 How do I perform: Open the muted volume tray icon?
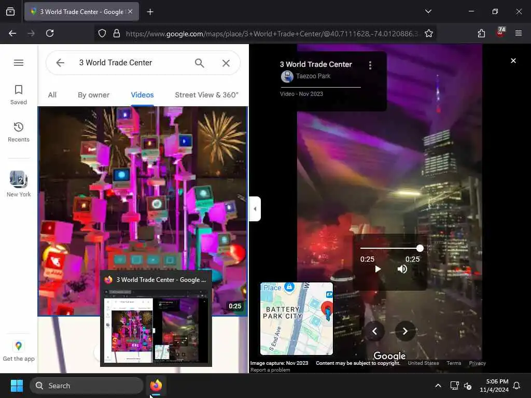click(x=468, y=386)
